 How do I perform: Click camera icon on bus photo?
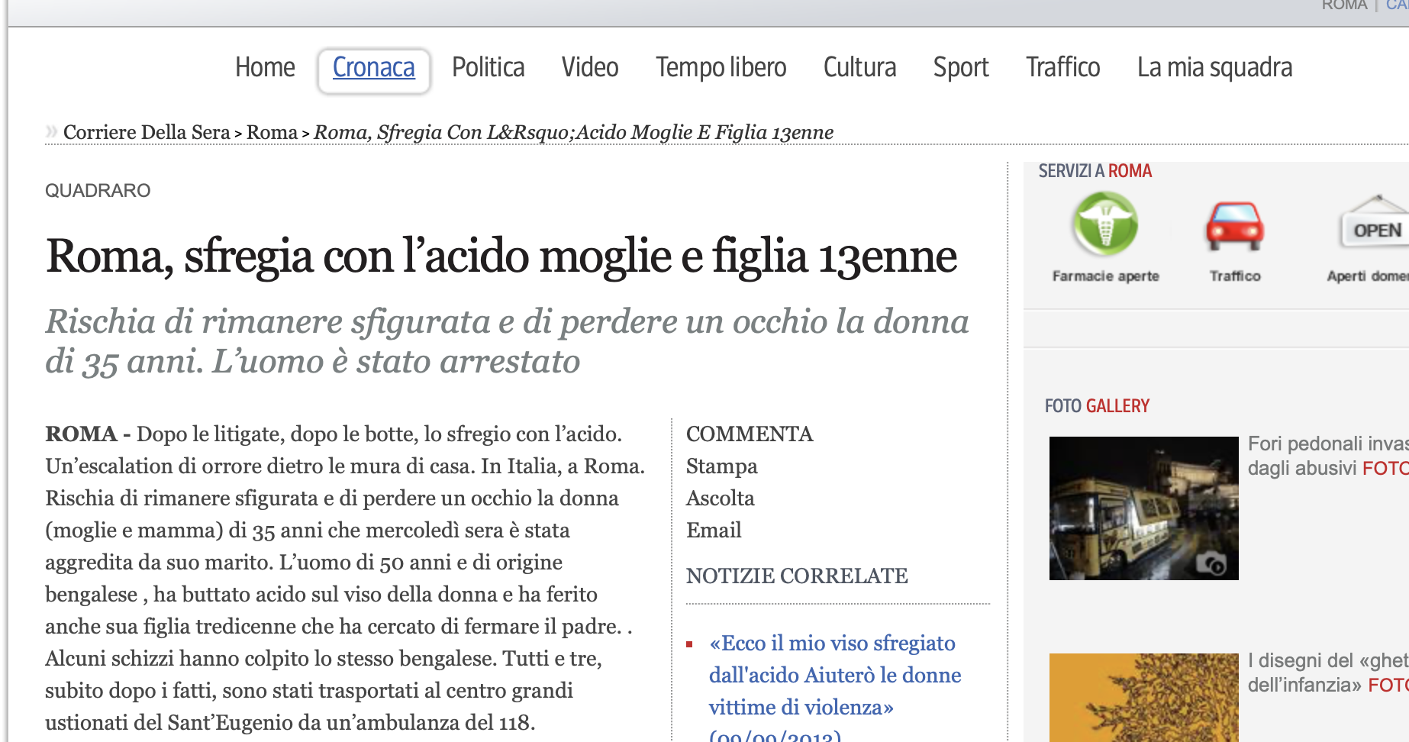coord(1211,564)
